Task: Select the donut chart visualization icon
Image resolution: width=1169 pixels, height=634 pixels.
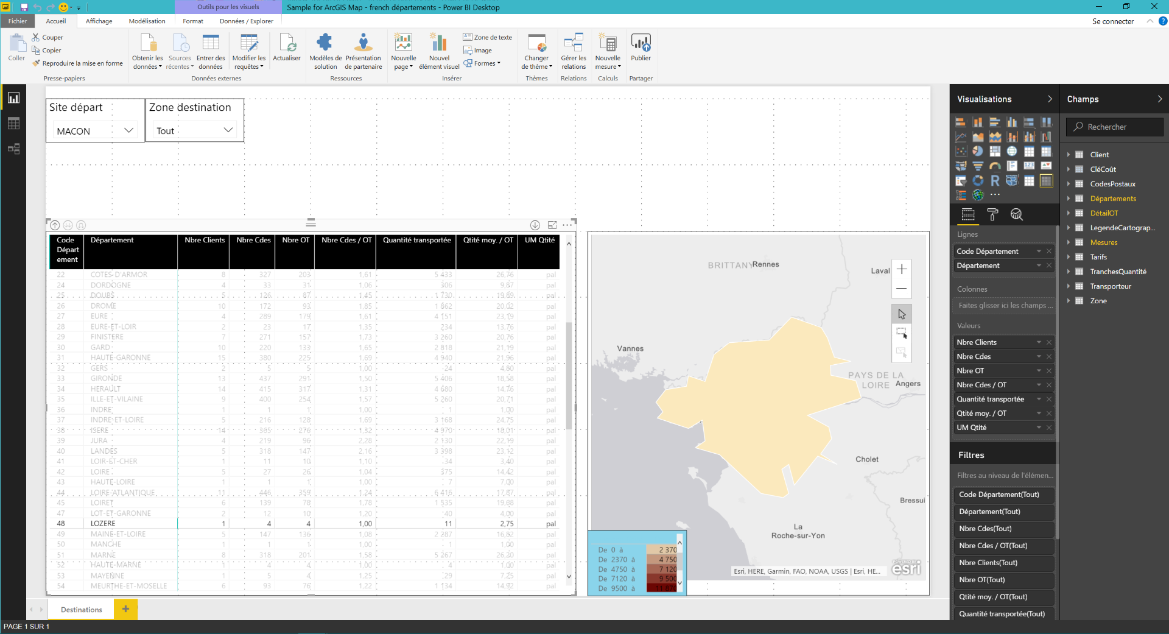Action: click(x=978, y=180)
